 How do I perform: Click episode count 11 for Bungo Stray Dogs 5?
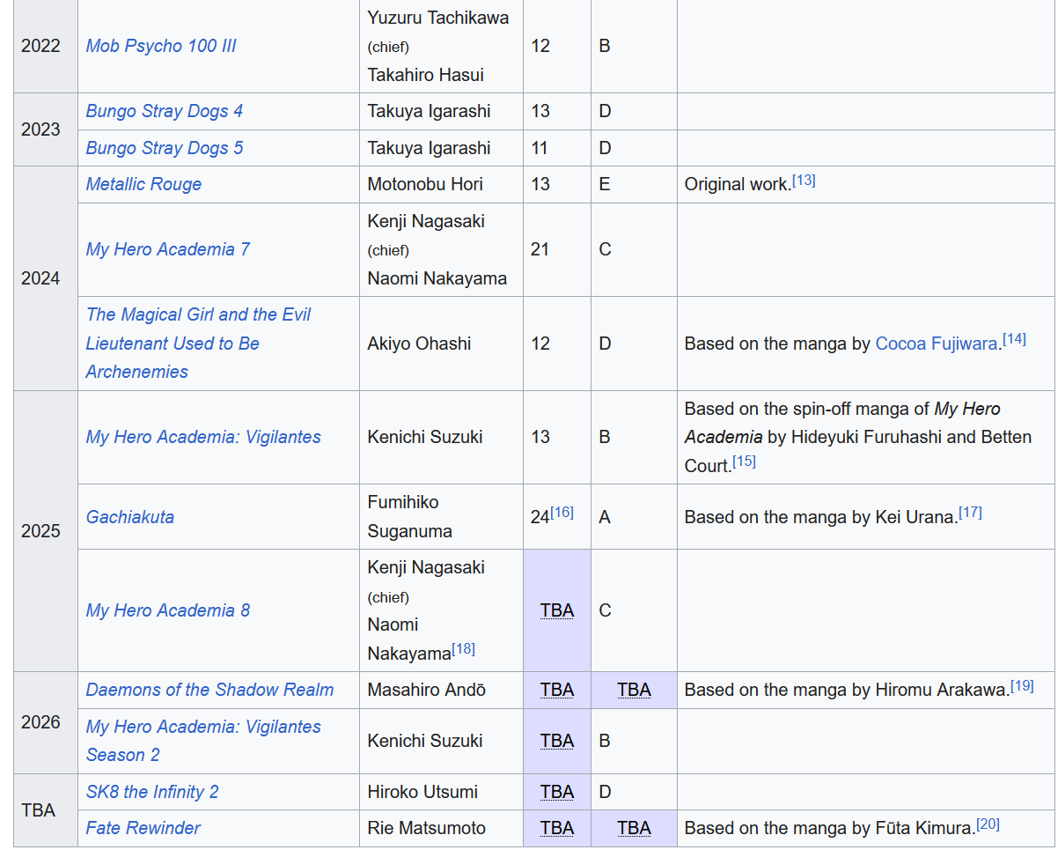(540, 148)
